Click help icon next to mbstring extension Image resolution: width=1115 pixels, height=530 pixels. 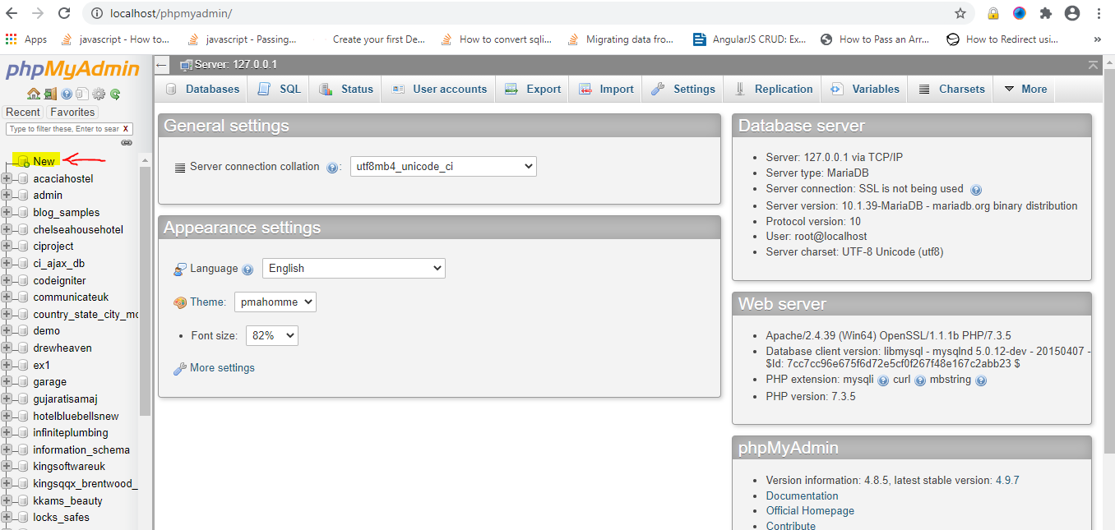pyautogui.click(x=981, y=380)
